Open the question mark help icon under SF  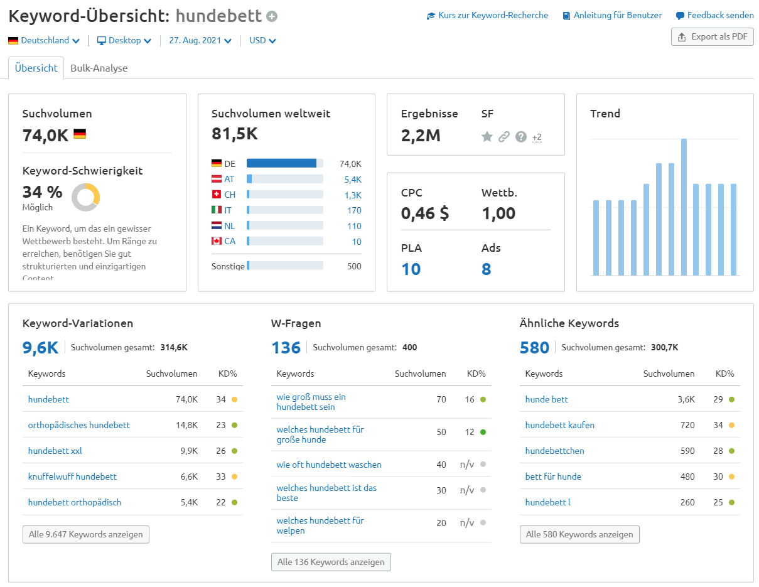[521, 136]
